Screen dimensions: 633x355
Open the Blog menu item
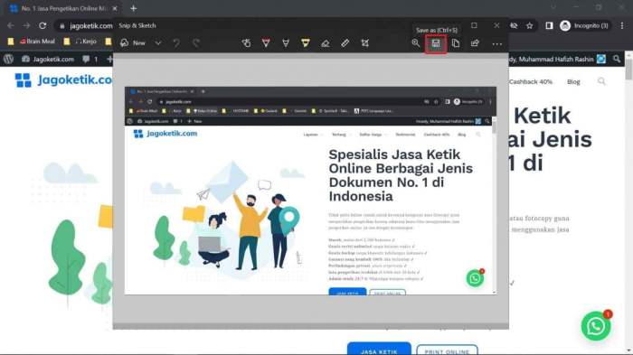click(x=573, y=81)
